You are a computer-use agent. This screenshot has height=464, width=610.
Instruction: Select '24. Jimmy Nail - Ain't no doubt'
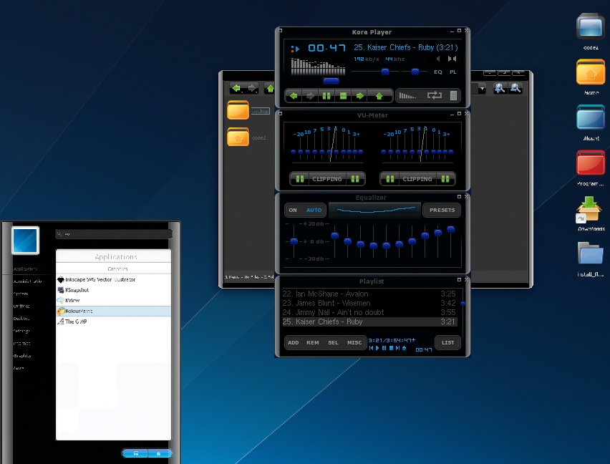[x=369, y=312]
